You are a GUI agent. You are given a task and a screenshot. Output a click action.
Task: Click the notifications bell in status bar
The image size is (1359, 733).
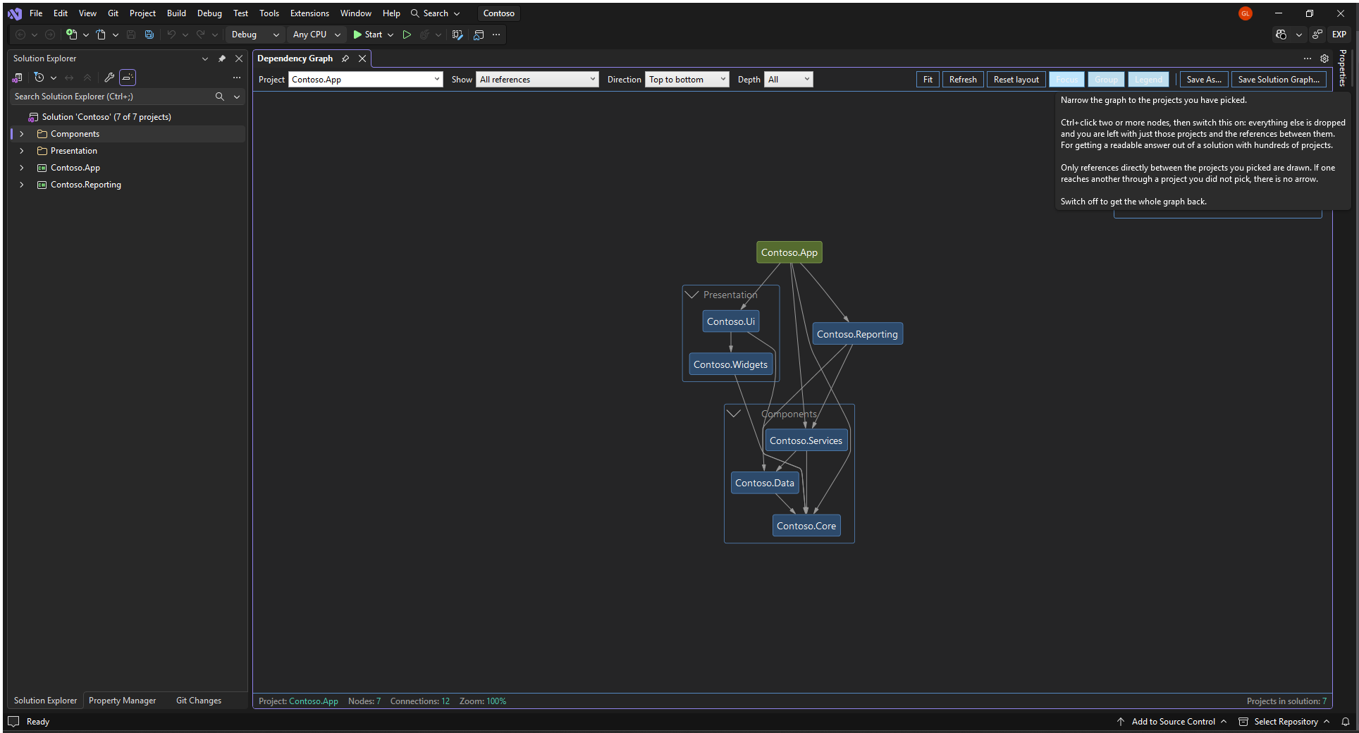(x=1346, y=722)
